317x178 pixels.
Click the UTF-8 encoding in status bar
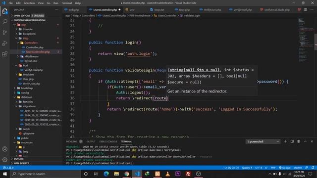pos(259,168)
